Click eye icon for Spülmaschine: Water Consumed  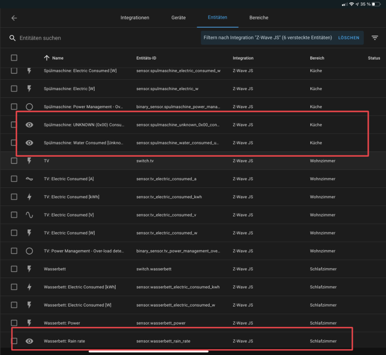pyautogui.click(x=29, y=143)
